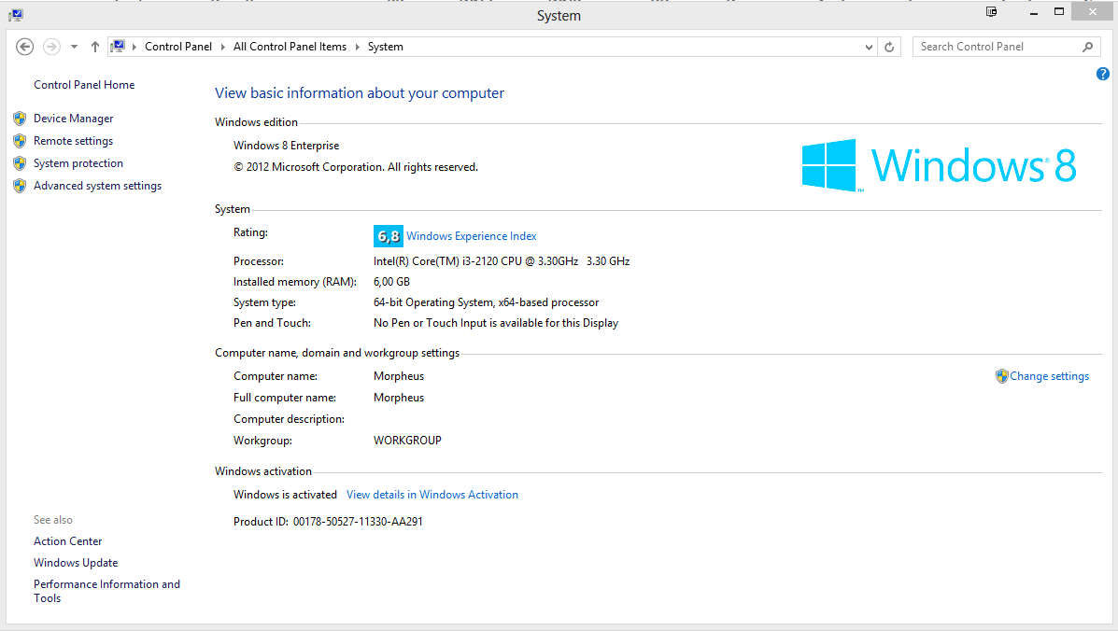
Task: Expand the address bar history dropdown
Action: coord(869,47)
